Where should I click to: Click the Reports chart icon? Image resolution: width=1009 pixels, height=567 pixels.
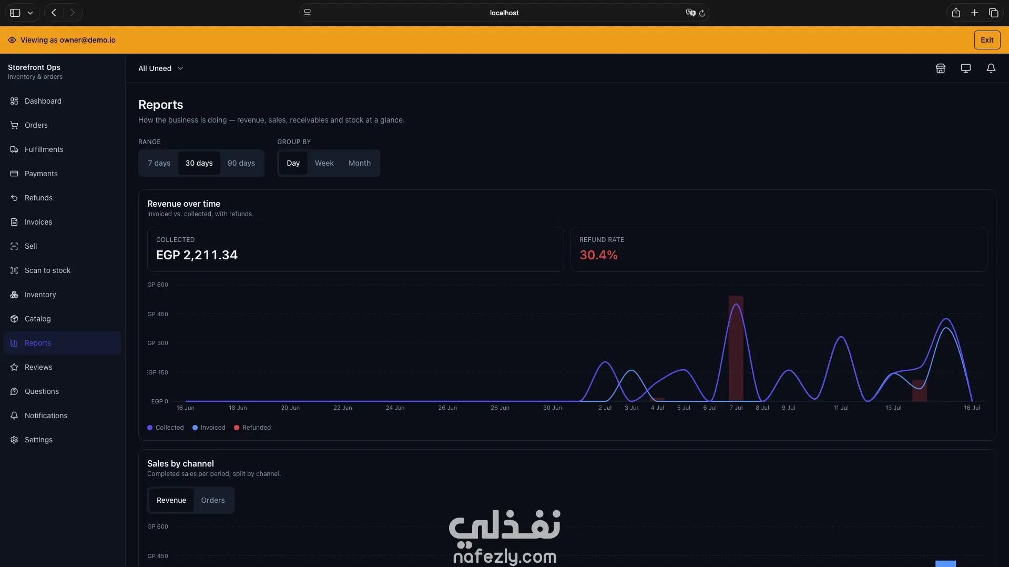pyautogui.click(x=14, y=343)
